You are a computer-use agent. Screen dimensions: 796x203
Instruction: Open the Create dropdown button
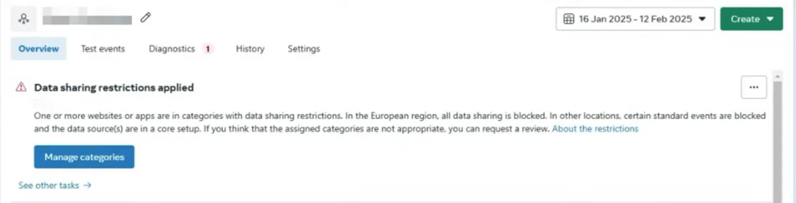[751, 19]
